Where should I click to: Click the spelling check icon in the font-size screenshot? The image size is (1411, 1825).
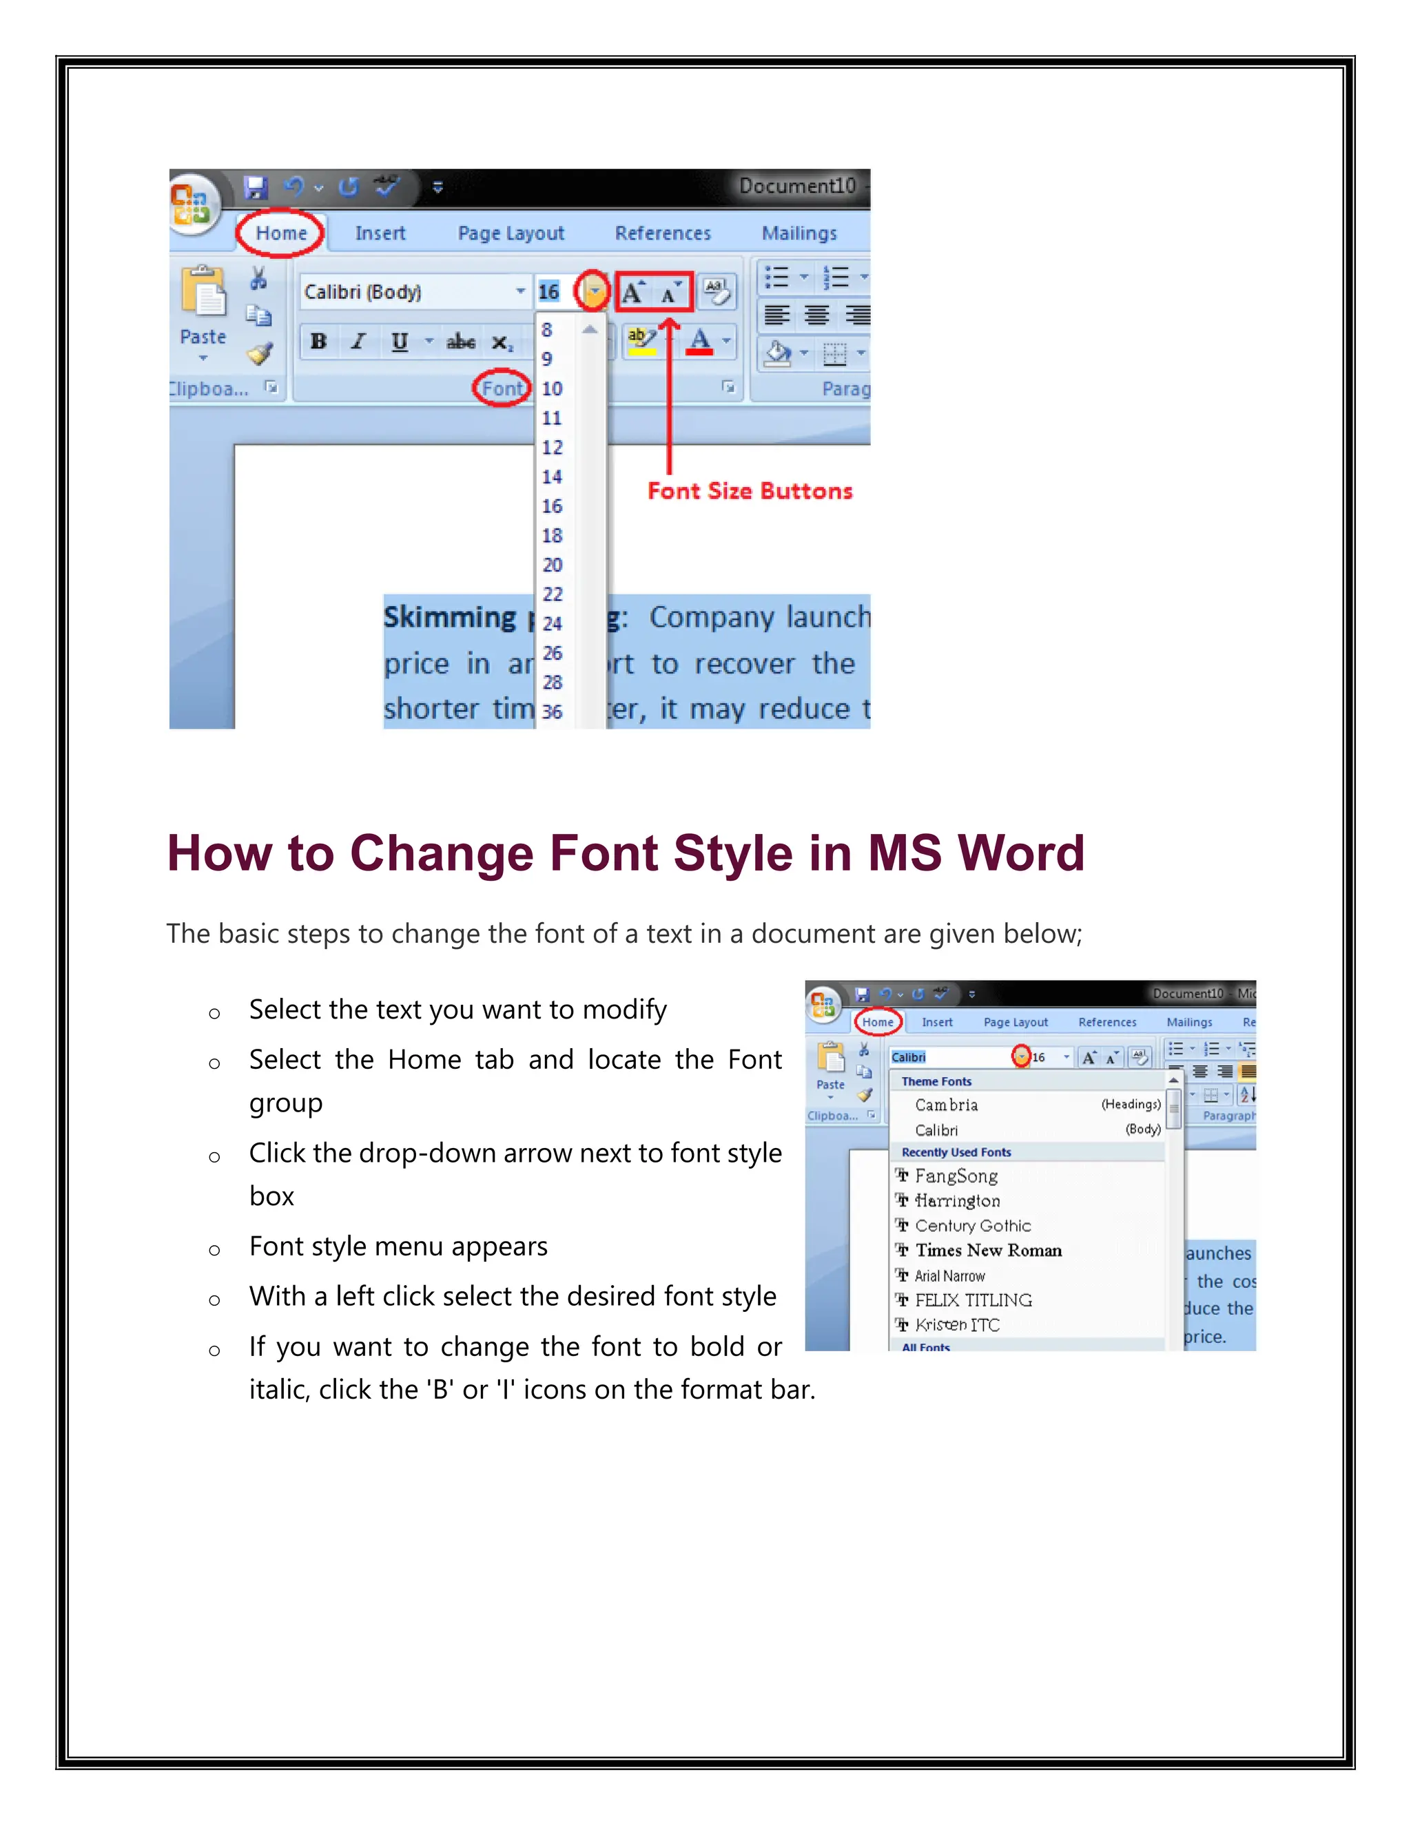click(x=387, y=185)
